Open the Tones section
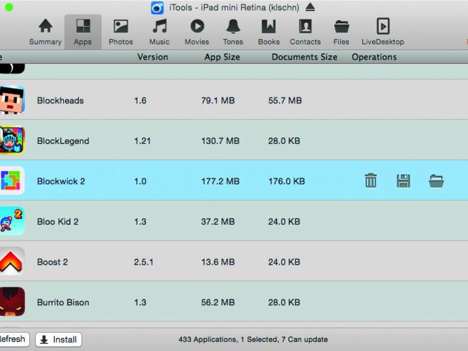This screenshot has height=351, width=468. pos(233,32)
